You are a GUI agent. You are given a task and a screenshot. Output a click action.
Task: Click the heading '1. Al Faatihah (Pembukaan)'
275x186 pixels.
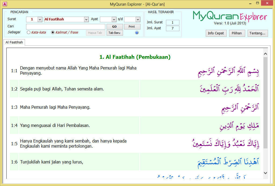click(135, 57)
